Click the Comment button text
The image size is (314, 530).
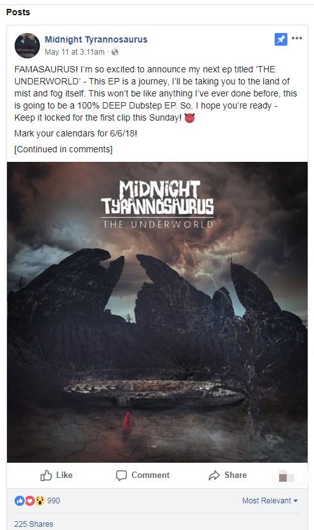point(150,475)
